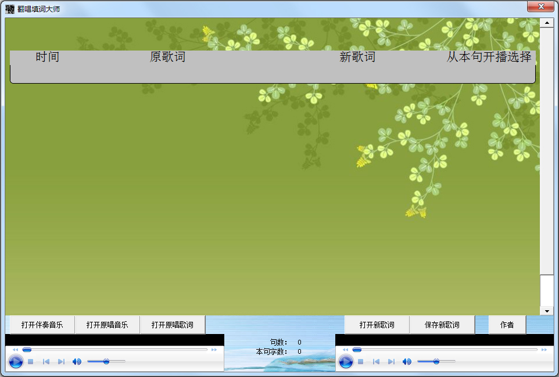The image size is (559, 377).
Task: Stop playback on the right player
Action: point(360,361)
